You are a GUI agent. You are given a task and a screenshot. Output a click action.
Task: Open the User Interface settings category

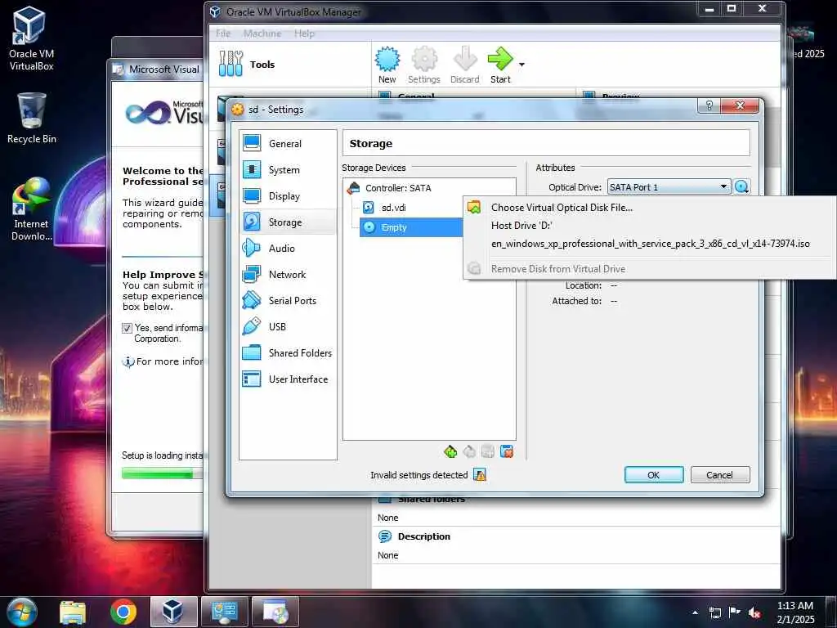(287, 379)
